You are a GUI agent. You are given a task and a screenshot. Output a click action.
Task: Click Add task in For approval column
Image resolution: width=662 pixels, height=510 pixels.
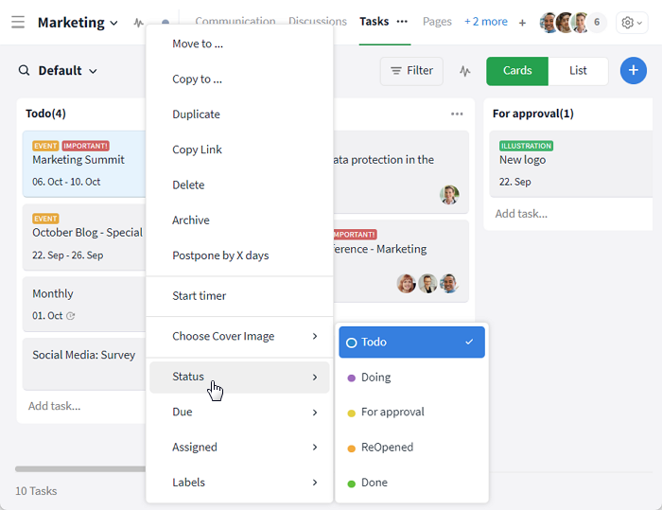pyautogui.click(x=521, y=214)
